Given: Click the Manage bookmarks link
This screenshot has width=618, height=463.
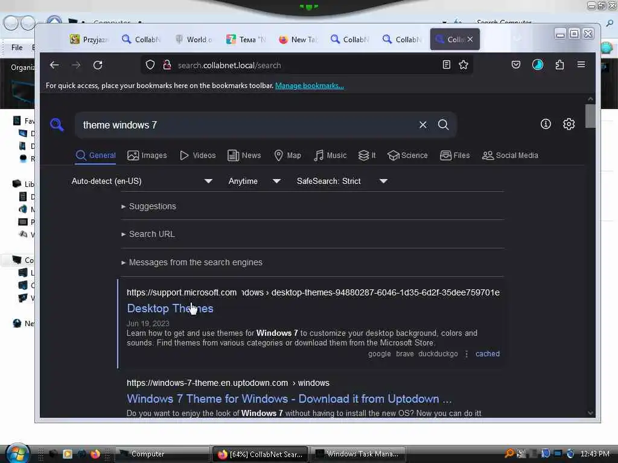Looking at the screenshot, I should (310, 86).
